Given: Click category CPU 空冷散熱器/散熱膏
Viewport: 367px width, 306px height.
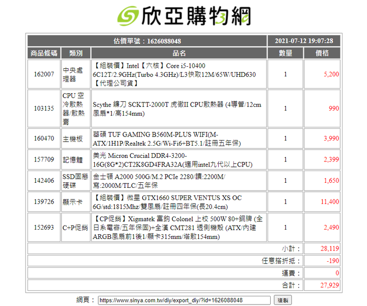Looking at the screenshot, I should pos(73,108).
